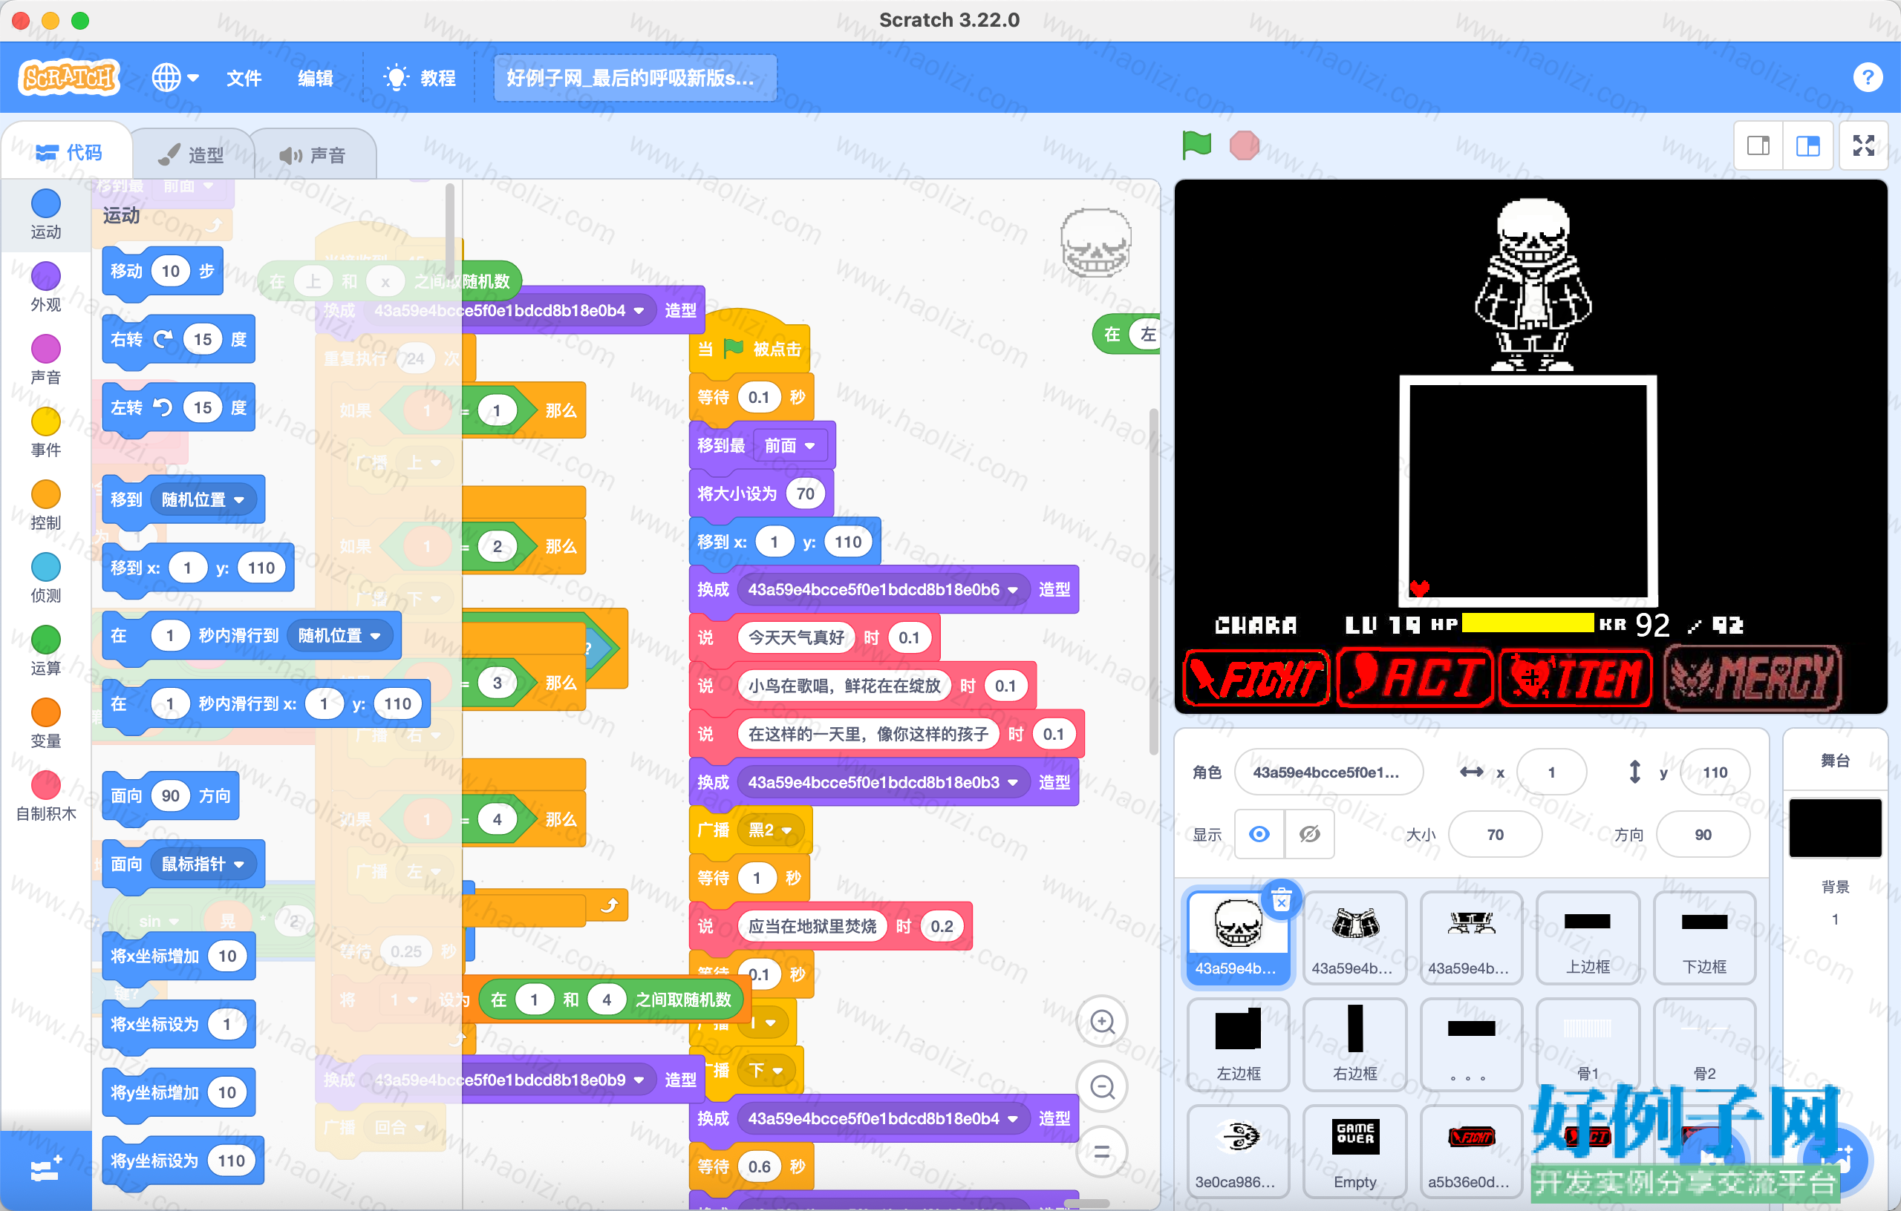Image resolution: width=1901 pixels, height=1211 pixels.
Task: Click the 左转 15 度 block in palette
Action: coord(178,407)
